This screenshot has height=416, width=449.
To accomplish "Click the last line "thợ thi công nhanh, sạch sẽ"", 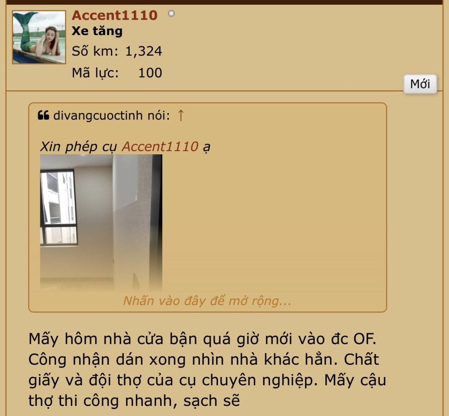I will click(134, 401).
